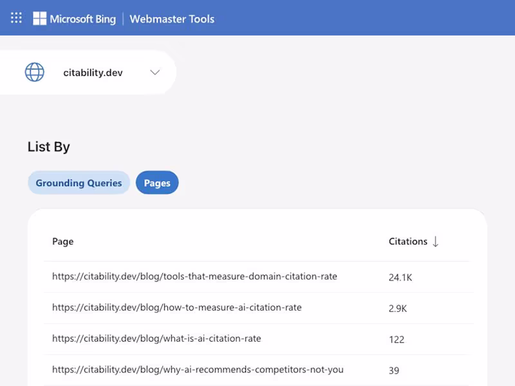Select the citability.dev site name
515x386 pixels.
pos(93,73)
